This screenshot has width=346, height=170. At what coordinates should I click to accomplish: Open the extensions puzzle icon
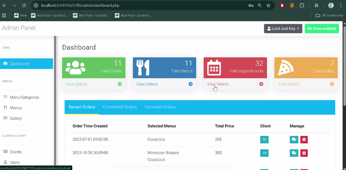tap(302, 5)
